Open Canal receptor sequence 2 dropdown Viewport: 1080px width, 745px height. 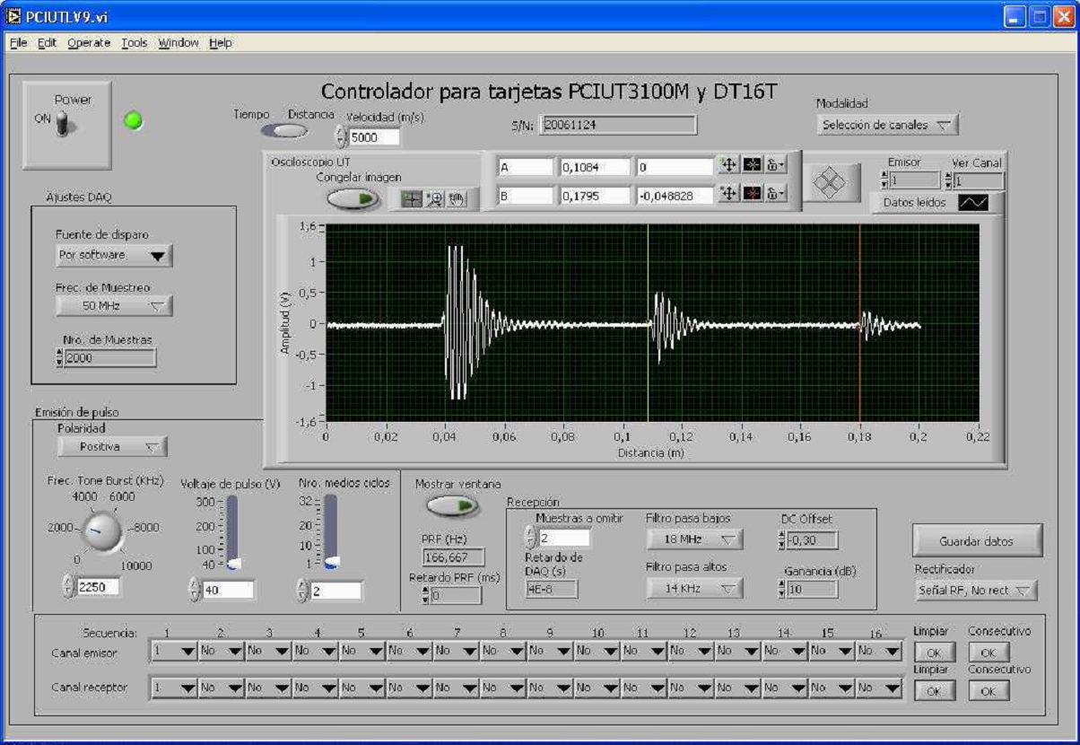coord(220,688)
